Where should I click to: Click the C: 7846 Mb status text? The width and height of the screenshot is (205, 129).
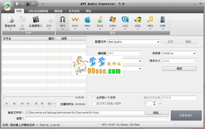(x=48, y=125)
